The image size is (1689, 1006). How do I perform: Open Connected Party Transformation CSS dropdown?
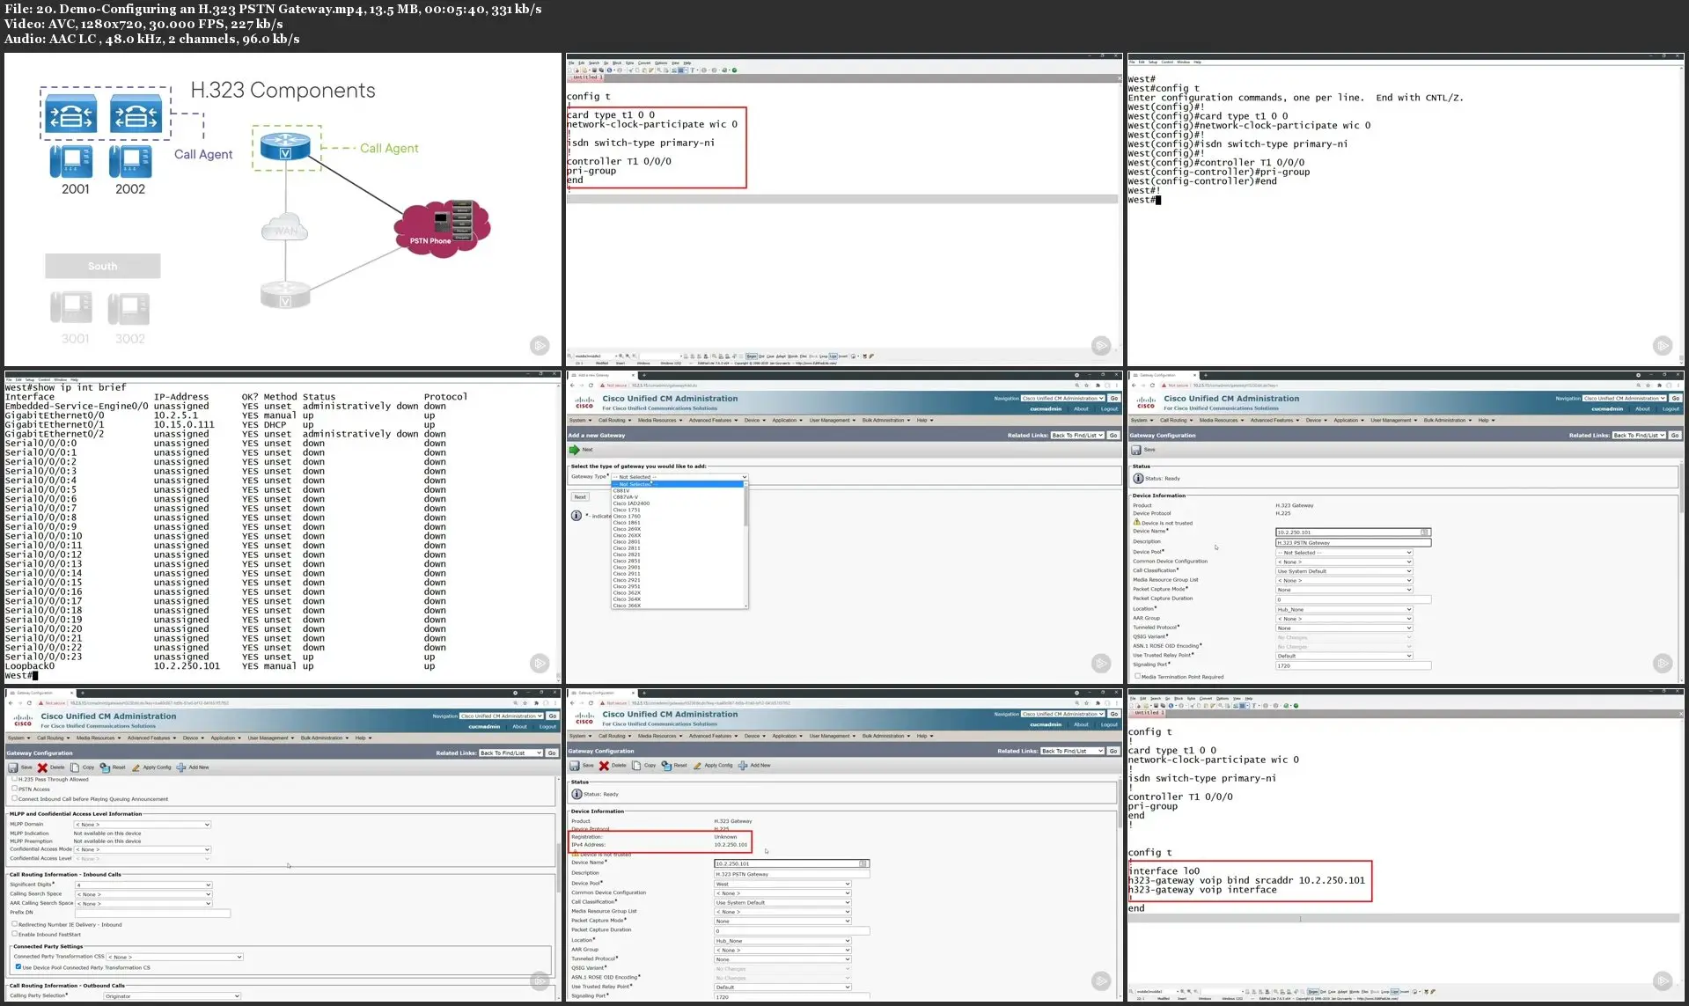(x=175, y=957)
